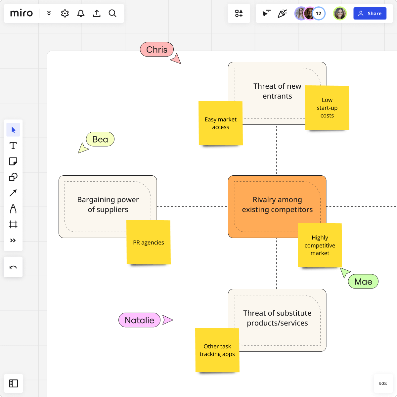Open the 50% zoom level control
The width and height of the screenshot is (397, 397).
pos(383,383)
